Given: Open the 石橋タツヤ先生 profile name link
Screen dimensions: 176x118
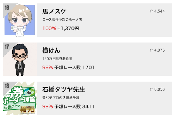Looking at the screenshot, I should 64,90.
